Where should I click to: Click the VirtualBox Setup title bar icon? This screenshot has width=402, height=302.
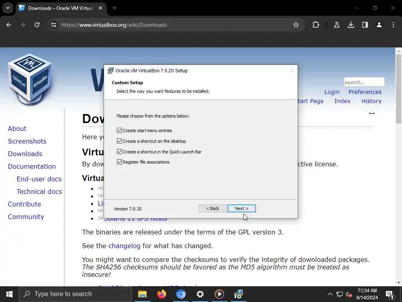pos(110,70)
